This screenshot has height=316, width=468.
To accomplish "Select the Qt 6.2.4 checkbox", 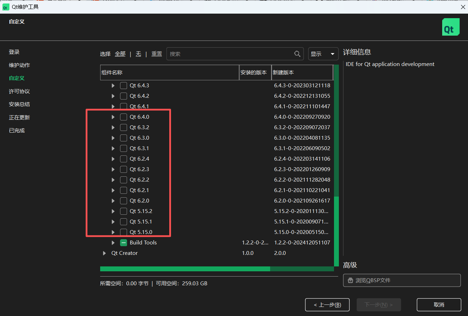I will pos(124,159).
